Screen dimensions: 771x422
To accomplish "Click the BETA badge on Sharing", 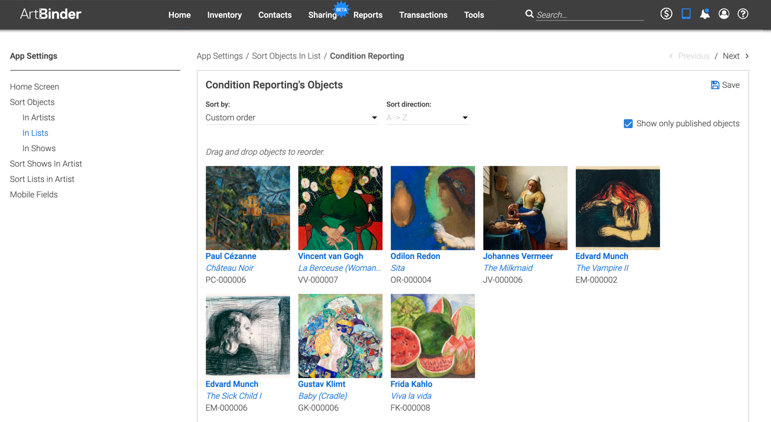I will point(341,9).
